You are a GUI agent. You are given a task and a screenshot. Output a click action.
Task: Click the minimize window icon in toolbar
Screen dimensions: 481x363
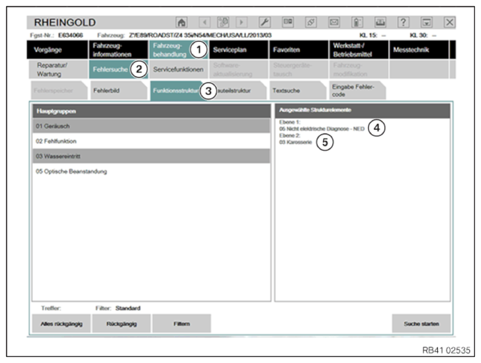tap(426, 22)
